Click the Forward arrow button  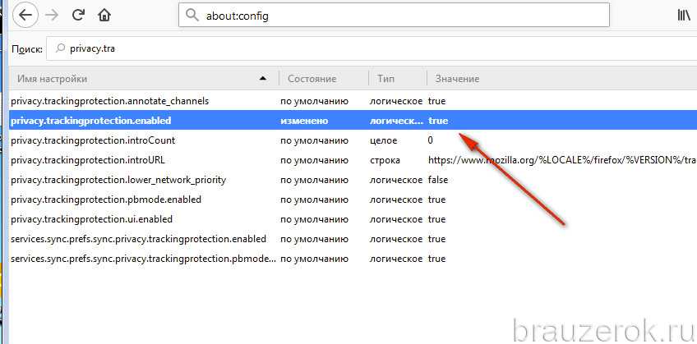pos(52,16)
